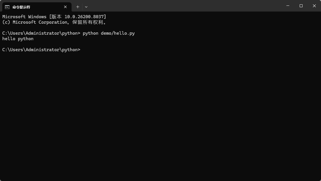Click the last empty command prompt line
This screenshot has width=321, height=181.
click(x=41, y=50)
